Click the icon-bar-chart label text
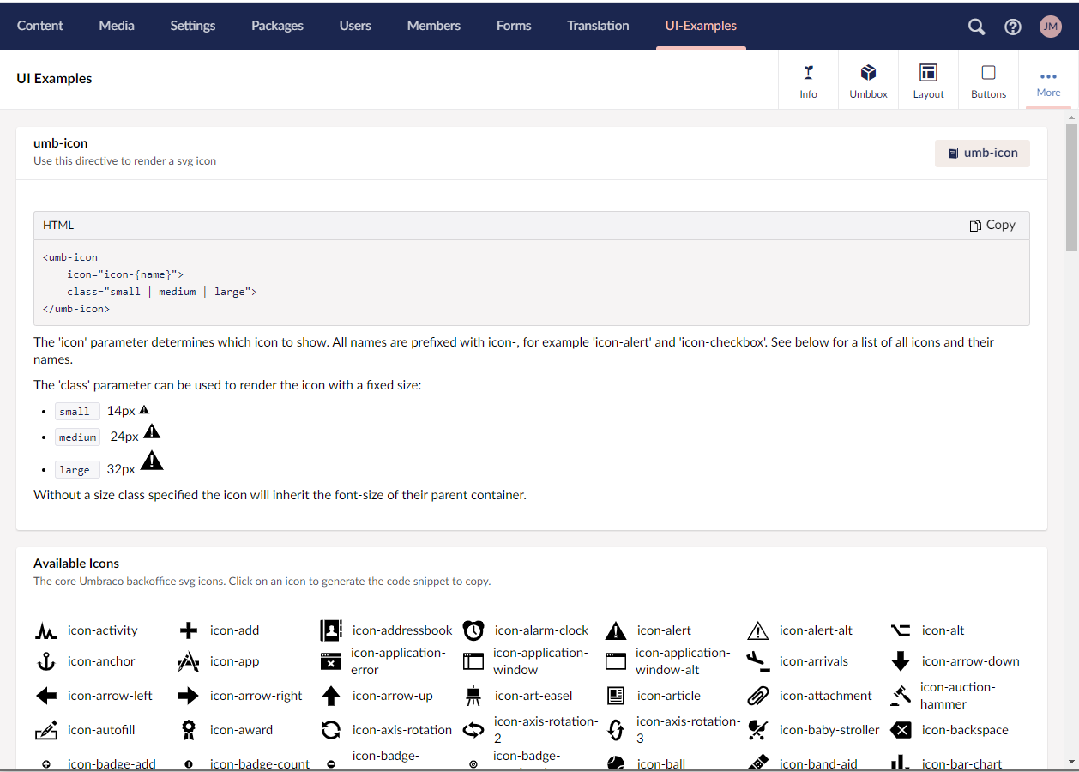Screen dimensions: 1079x772 click(x=961, y=763)
